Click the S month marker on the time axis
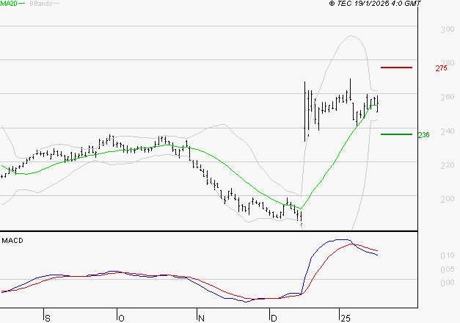This screenshot has width=460, height=323. point(48,319)
